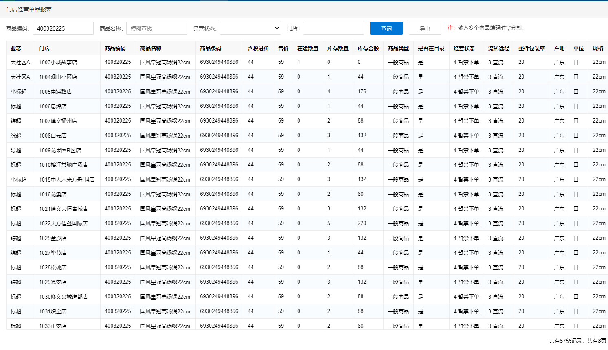Select the 门店经营单品报表 page tab title
This screenshot has height=350, width=608.
(29, 9)
